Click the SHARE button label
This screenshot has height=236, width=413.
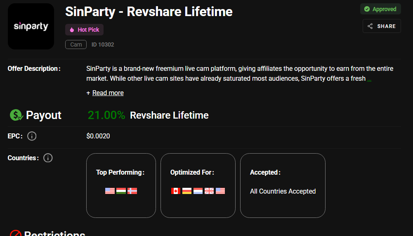coord(387,26)
